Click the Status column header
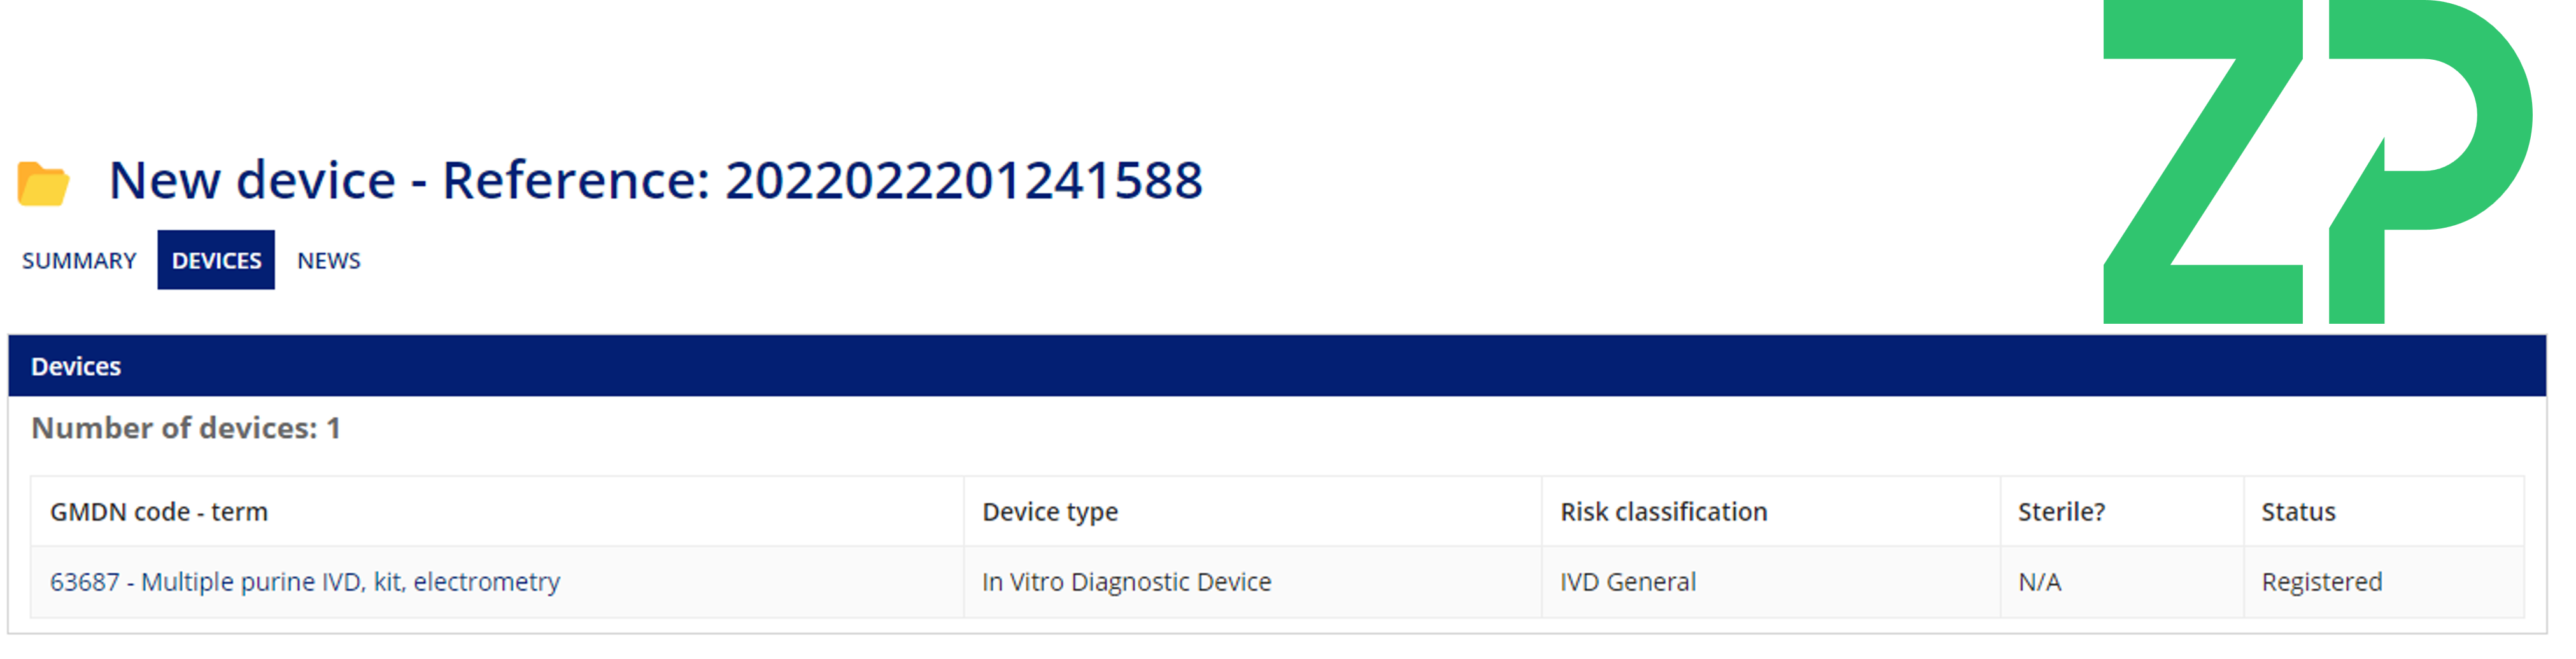2576x659 pixels. pyautogui.click(x=2298, y=512)
